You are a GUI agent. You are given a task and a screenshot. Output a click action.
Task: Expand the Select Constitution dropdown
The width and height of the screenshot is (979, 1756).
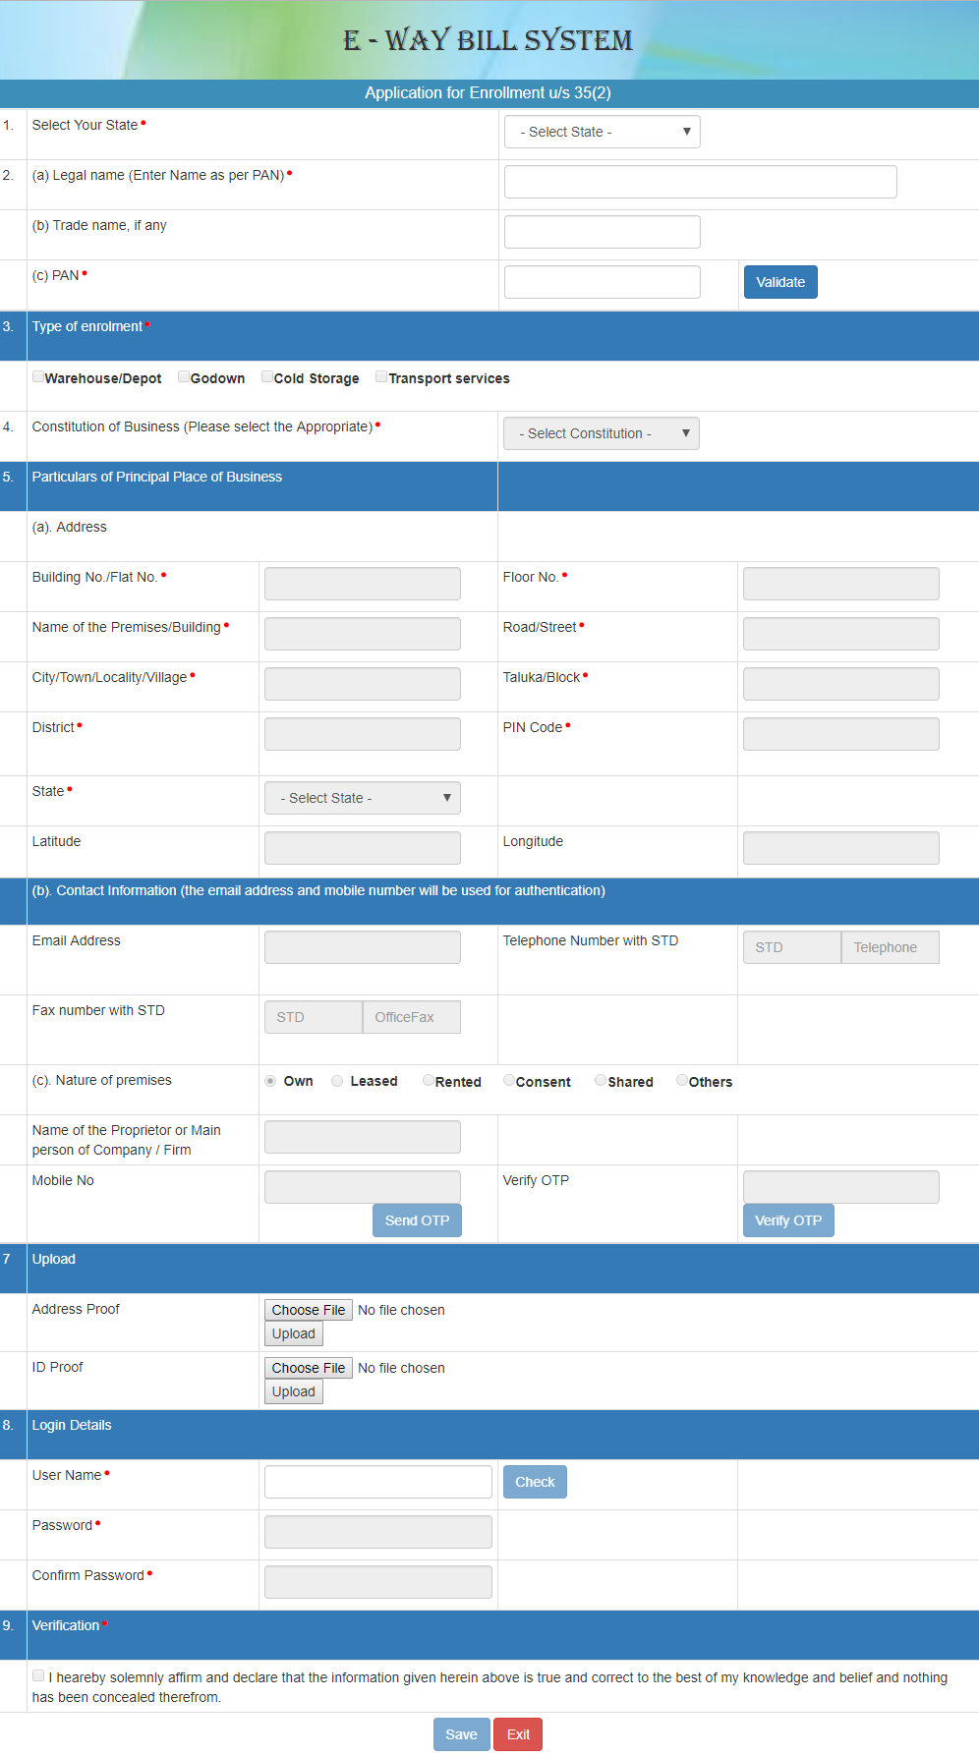pos(601,433)
